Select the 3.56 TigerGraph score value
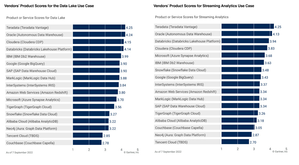 click(118, 107)
